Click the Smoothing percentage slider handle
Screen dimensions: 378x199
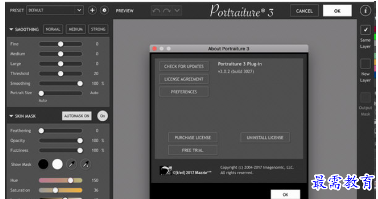(80, 84)
